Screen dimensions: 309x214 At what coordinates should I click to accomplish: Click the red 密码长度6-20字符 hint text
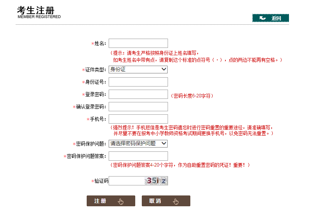191,96
